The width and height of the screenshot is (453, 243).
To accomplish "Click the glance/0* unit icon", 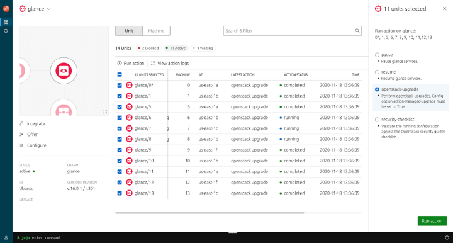I will 129,85.
